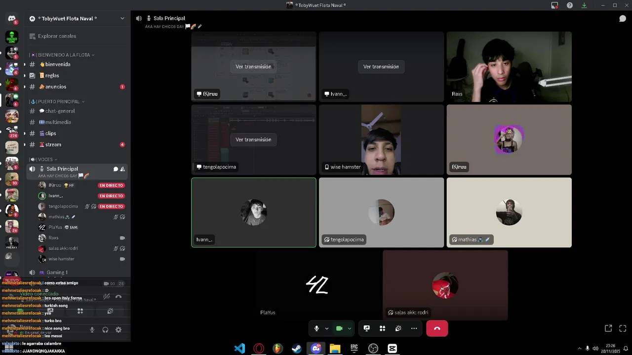Toggle deafen headphones in user panel
Viewport: 632px width, 355px height.
point(105,330)
